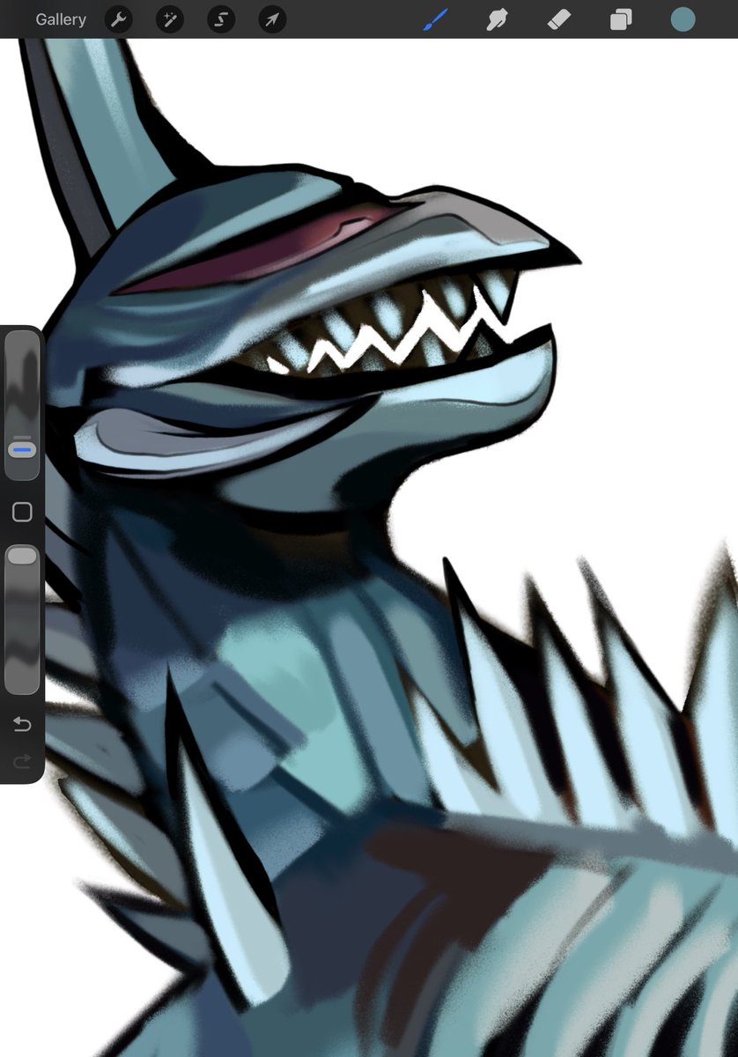This screenshot has height=1057, width=738.
Task: Open the Actions wrench menu
Action: pyautogui.click(x=119, y=19)
